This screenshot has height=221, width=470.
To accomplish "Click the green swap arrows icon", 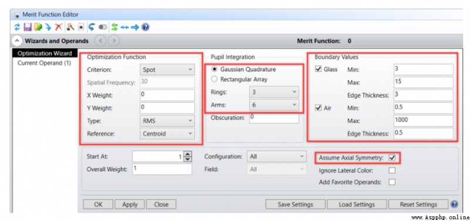I will (x=114, y=28).
